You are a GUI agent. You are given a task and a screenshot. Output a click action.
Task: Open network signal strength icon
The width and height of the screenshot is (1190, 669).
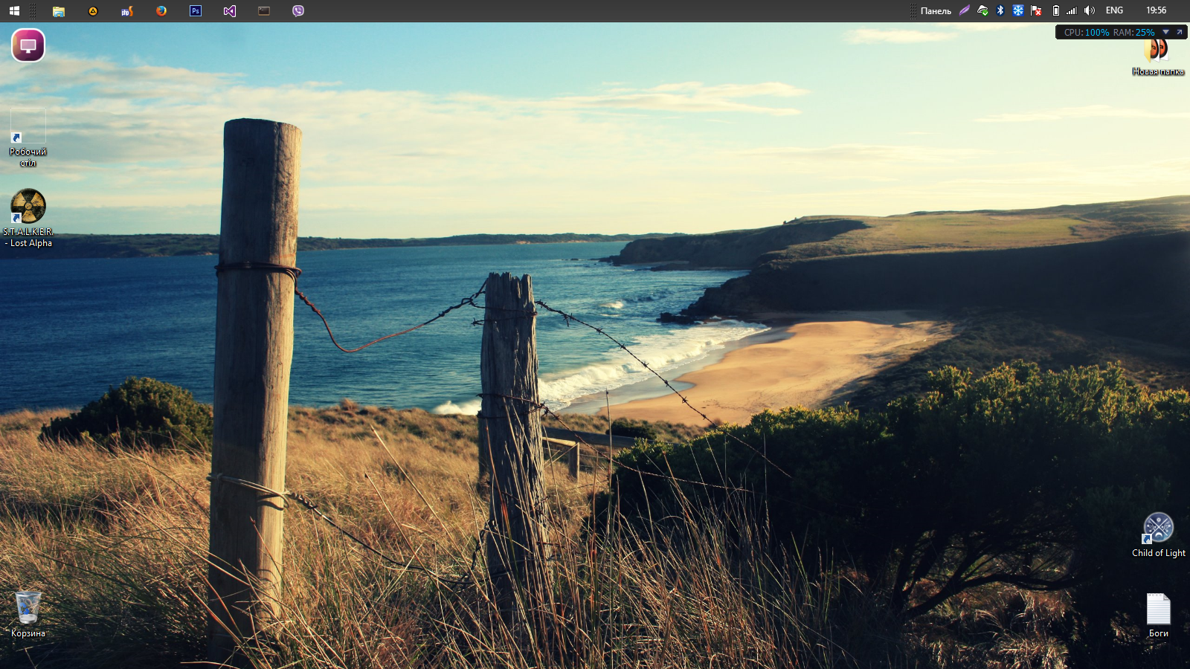tap(1072, 10)
